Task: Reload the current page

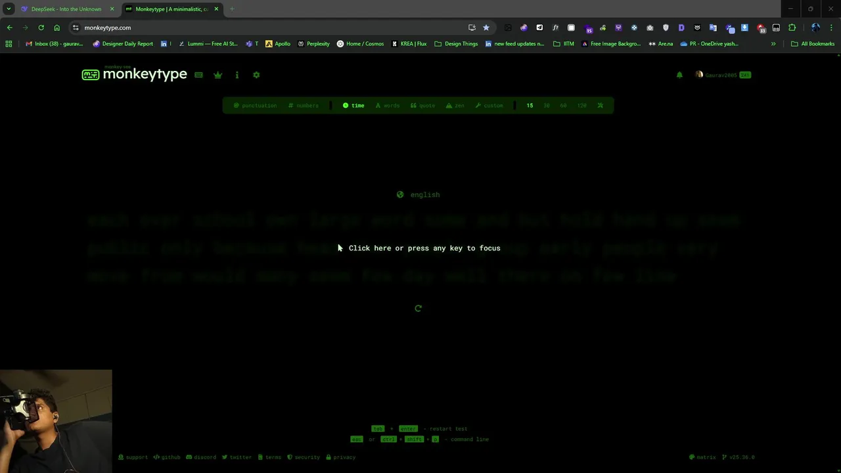Action: pos(41,28)
